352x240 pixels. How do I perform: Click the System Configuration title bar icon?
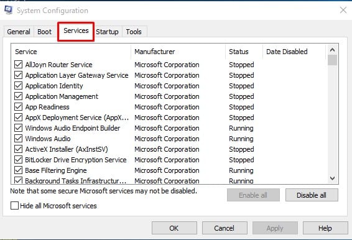(8, 10)
